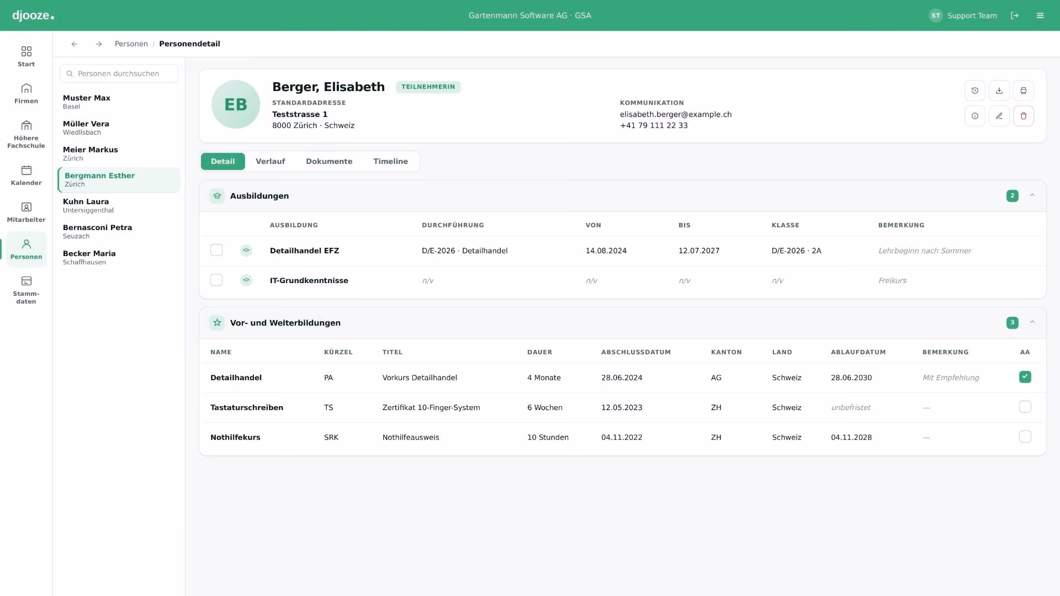Click the Lehrbeginn nach Sommer remark
Viewport: 1060px width, 596px height.
tap(925, 251)
